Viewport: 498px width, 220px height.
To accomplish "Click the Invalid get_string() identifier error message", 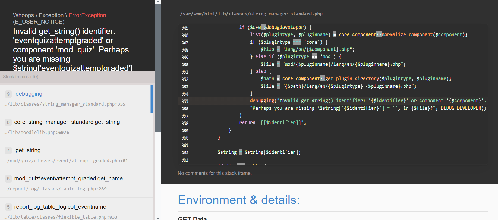I will click(73, 49).
